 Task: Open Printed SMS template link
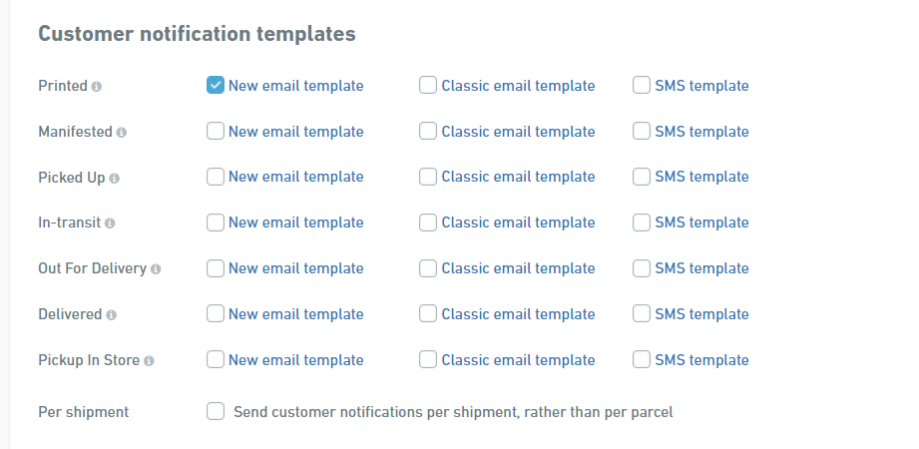(x=701, y=86)
